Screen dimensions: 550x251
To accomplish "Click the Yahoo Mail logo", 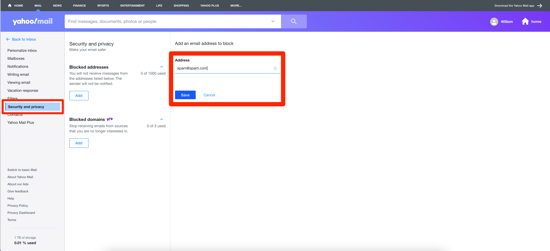I will [32, 21].
